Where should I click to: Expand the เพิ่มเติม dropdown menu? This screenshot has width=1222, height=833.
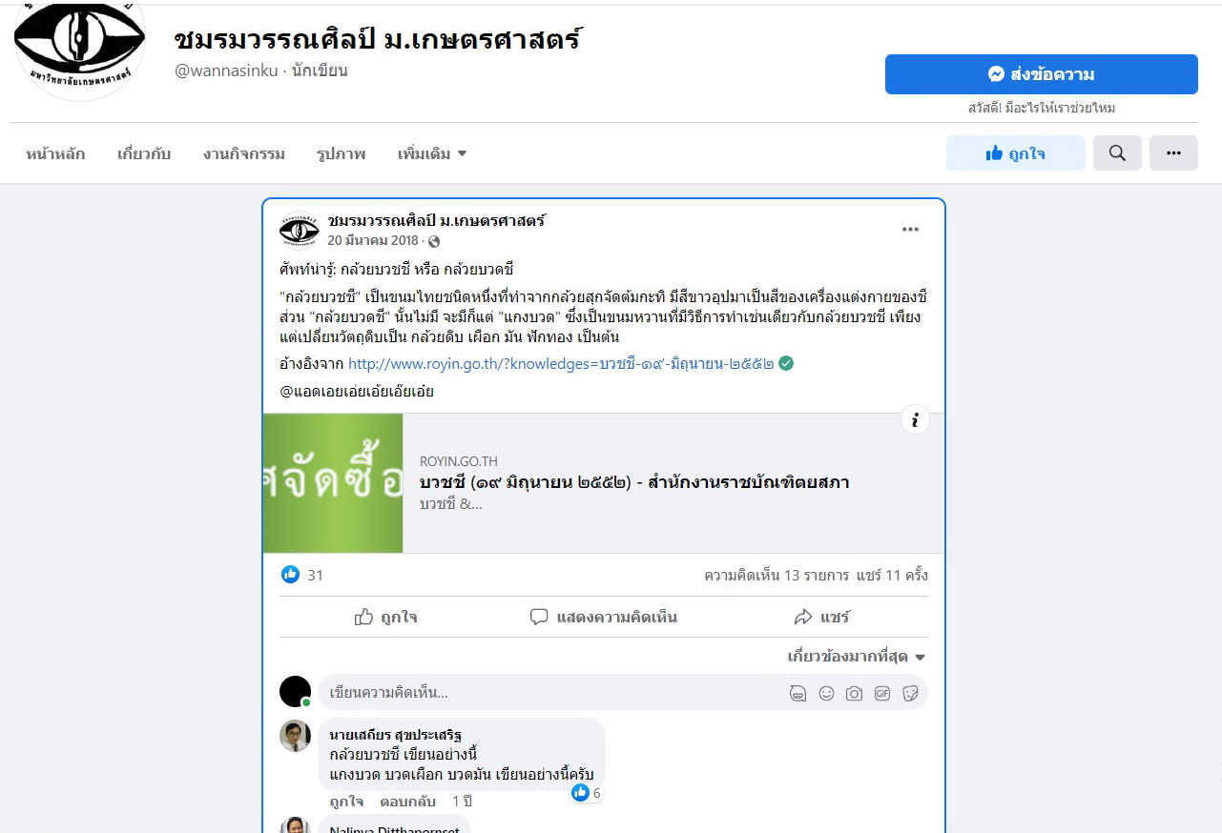coord(432,153)
